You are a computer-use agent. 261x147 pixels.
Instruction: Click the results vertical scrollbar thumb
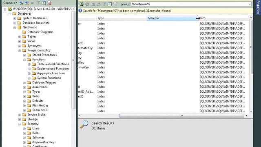tap(251, 47)
